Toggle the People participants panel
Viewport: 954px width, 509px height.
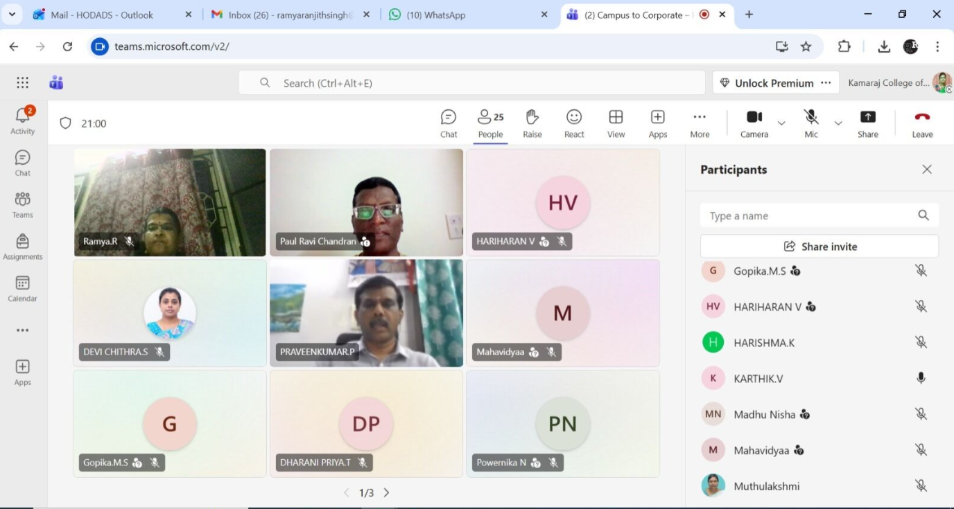tap(490, 123)
